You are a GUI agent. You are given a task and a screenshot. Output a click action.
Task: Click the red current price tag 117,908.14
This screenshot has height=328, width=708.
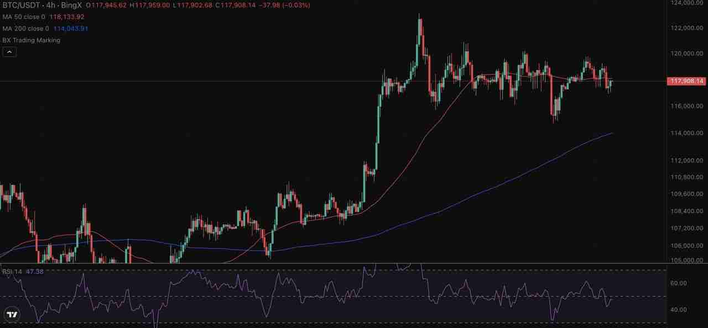pyautogui.click(x=687, y=81)
